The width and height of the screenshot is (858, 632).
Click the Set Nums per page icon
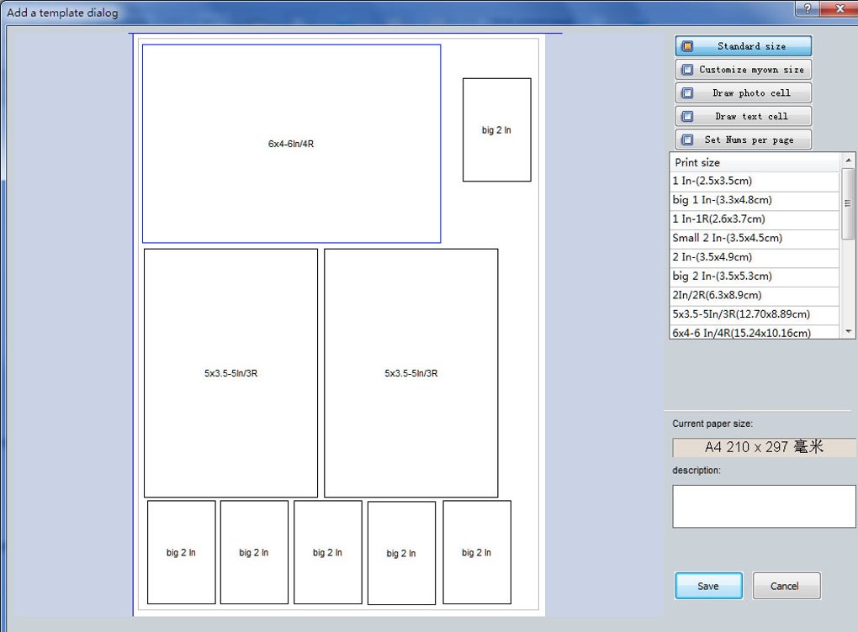(687, 140)
